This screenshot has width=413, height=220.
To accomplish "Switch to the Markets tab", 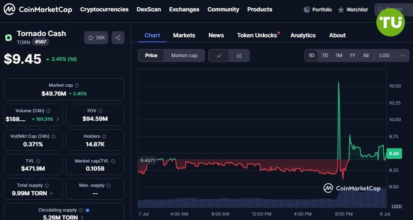I will tap(184, 35).
